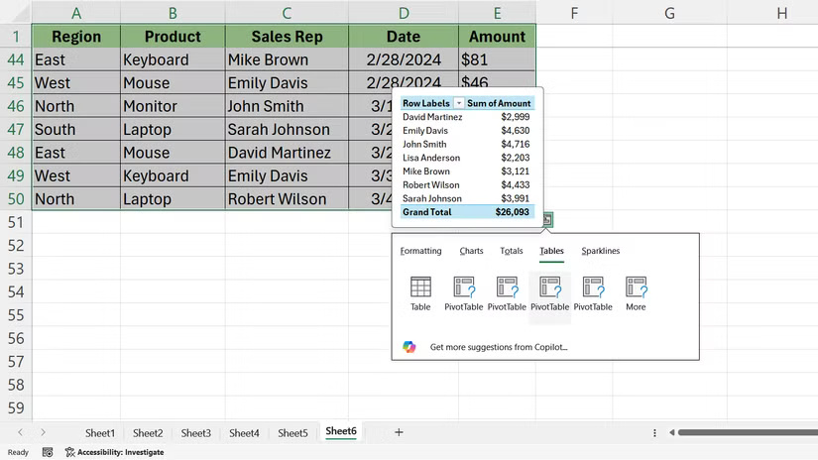This screenshot has height=460, width=818.
Task: Click the leftmost PivotTable suggestion icon
Action: (x=463, y=293)
